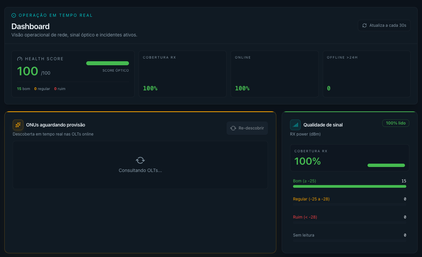The image size is (422, 257).
Task: Click the 100% lido badge
Action: coord(396,123)
